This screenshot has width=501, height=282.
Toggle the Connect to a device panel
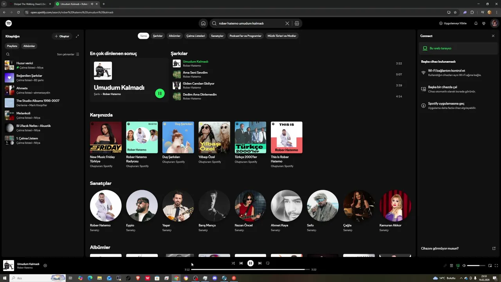click(x=458, y=266)
